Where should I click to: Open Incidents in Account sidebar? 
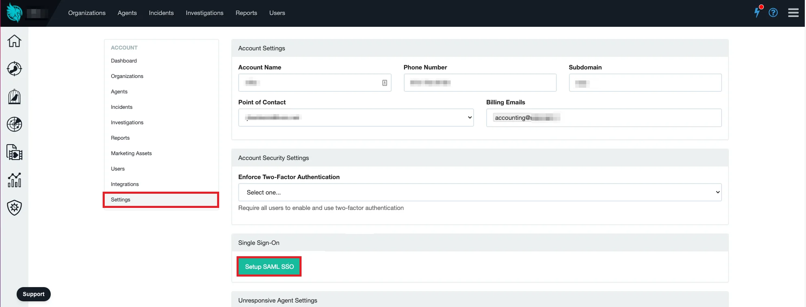pyautogui.click(x=161, y=107)
